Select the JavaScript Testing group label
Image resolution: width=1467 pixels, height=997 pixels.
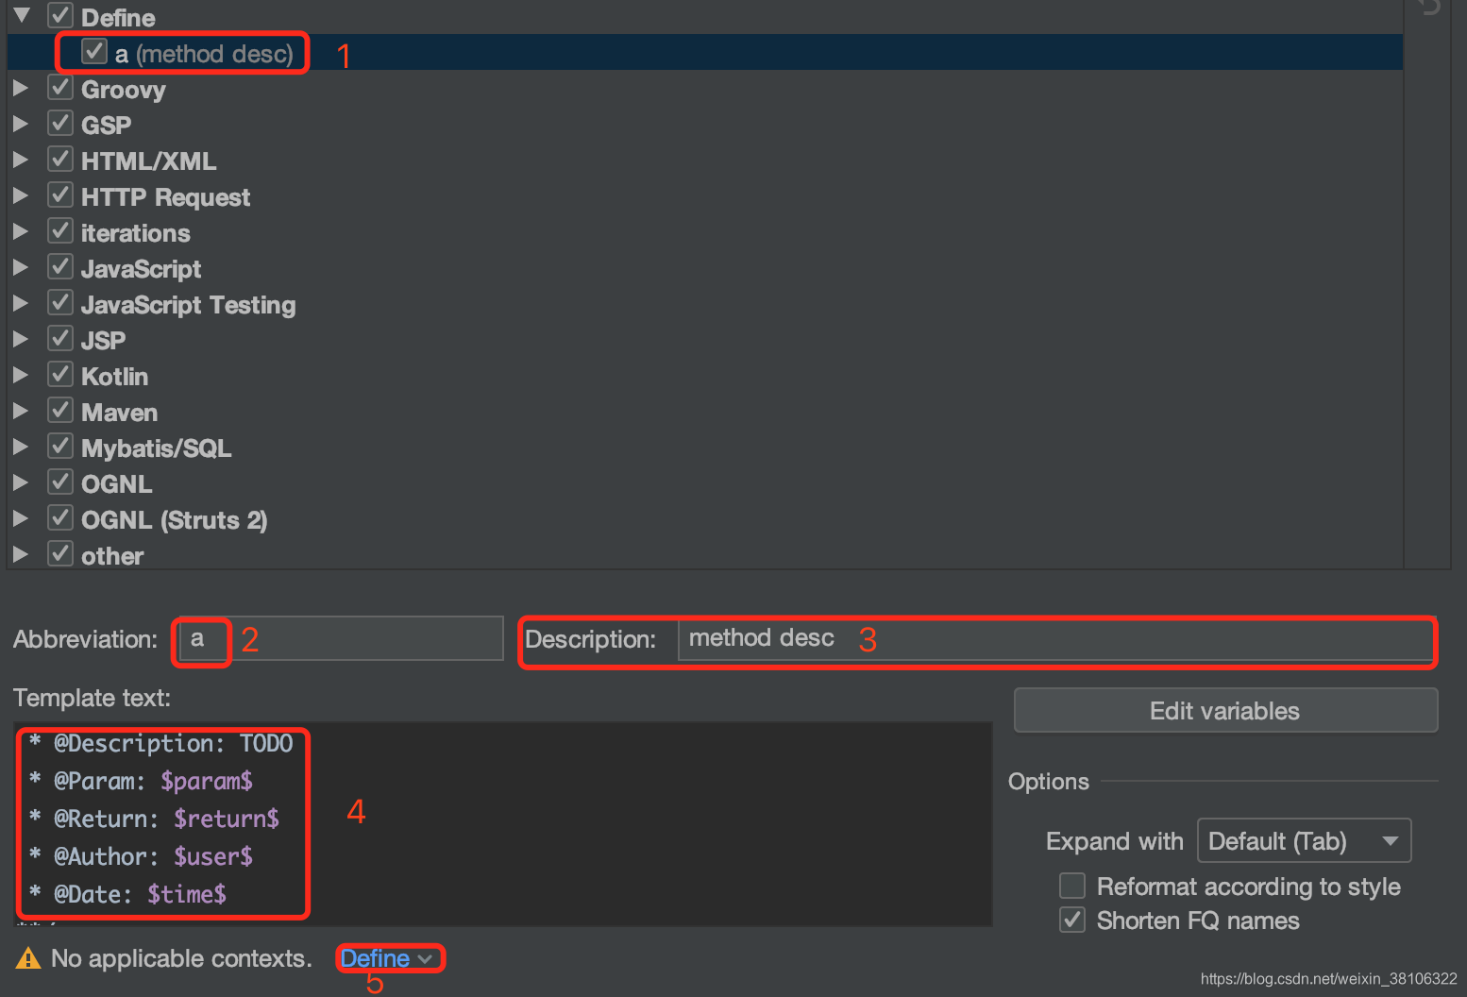[189, 305]
